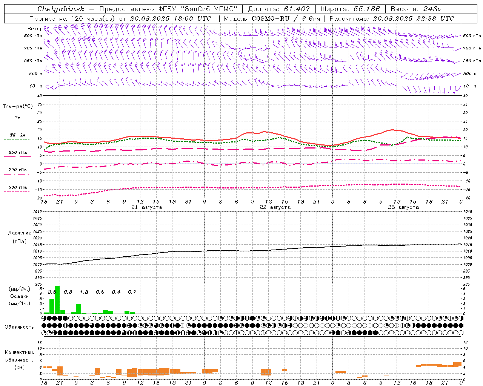483x386 pixels.
Task: Select the 'Прогноз на 120 часа(ов)' forecast header
Action: (x=72, y=18)
